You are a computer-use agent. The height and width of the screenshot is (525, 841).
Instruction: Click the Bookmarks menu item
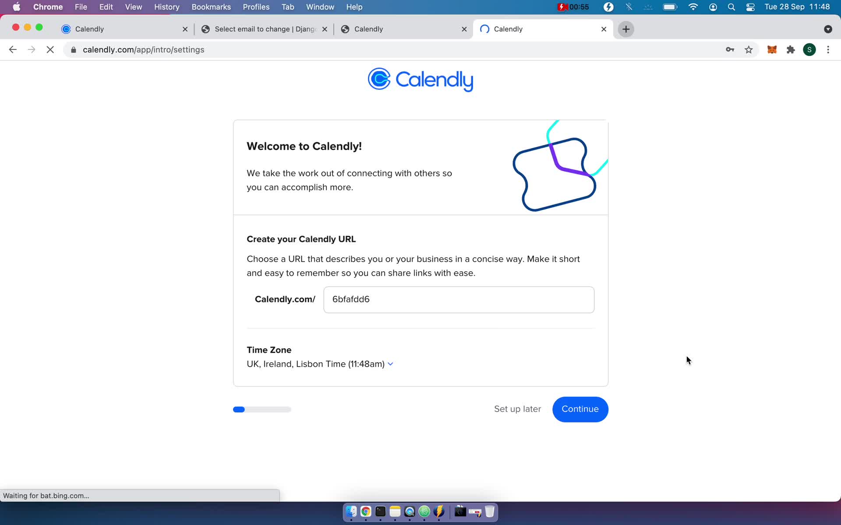pos(211,7)
